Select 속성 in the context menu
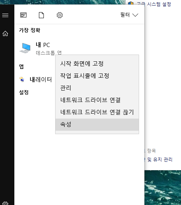Viewport: 181px width, 205px height. 97,124
